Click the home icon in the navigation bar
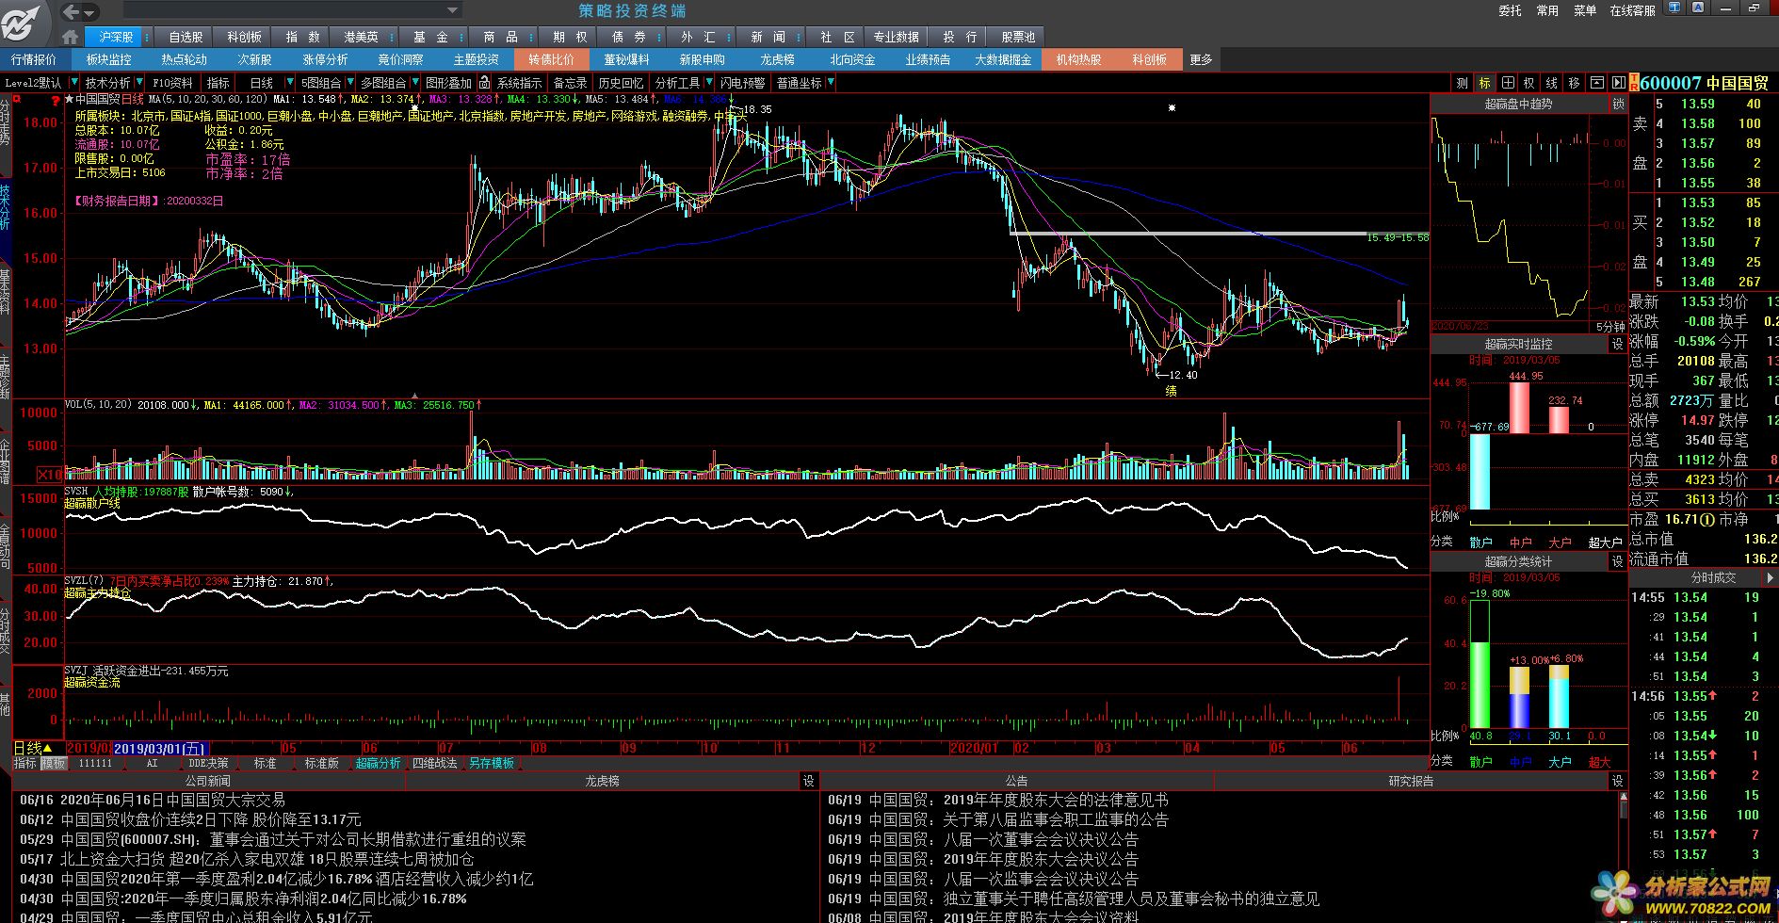1779x923 pixels. [71, 38]
